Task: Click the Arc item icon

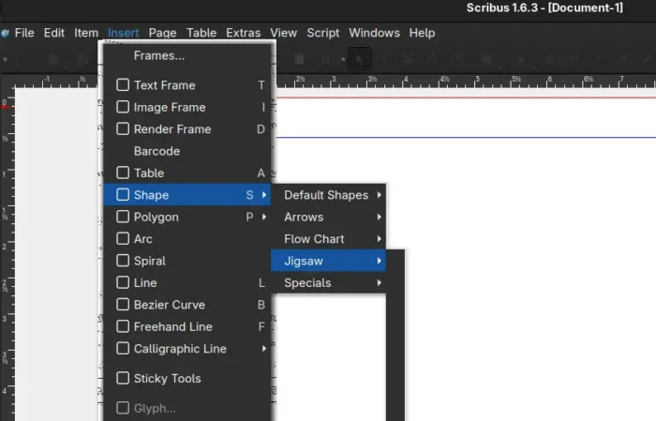Action: pos(123,239)
